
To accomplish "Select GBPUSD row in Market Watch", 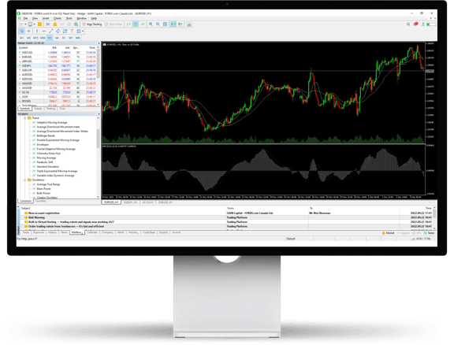I will click(58, 61).
